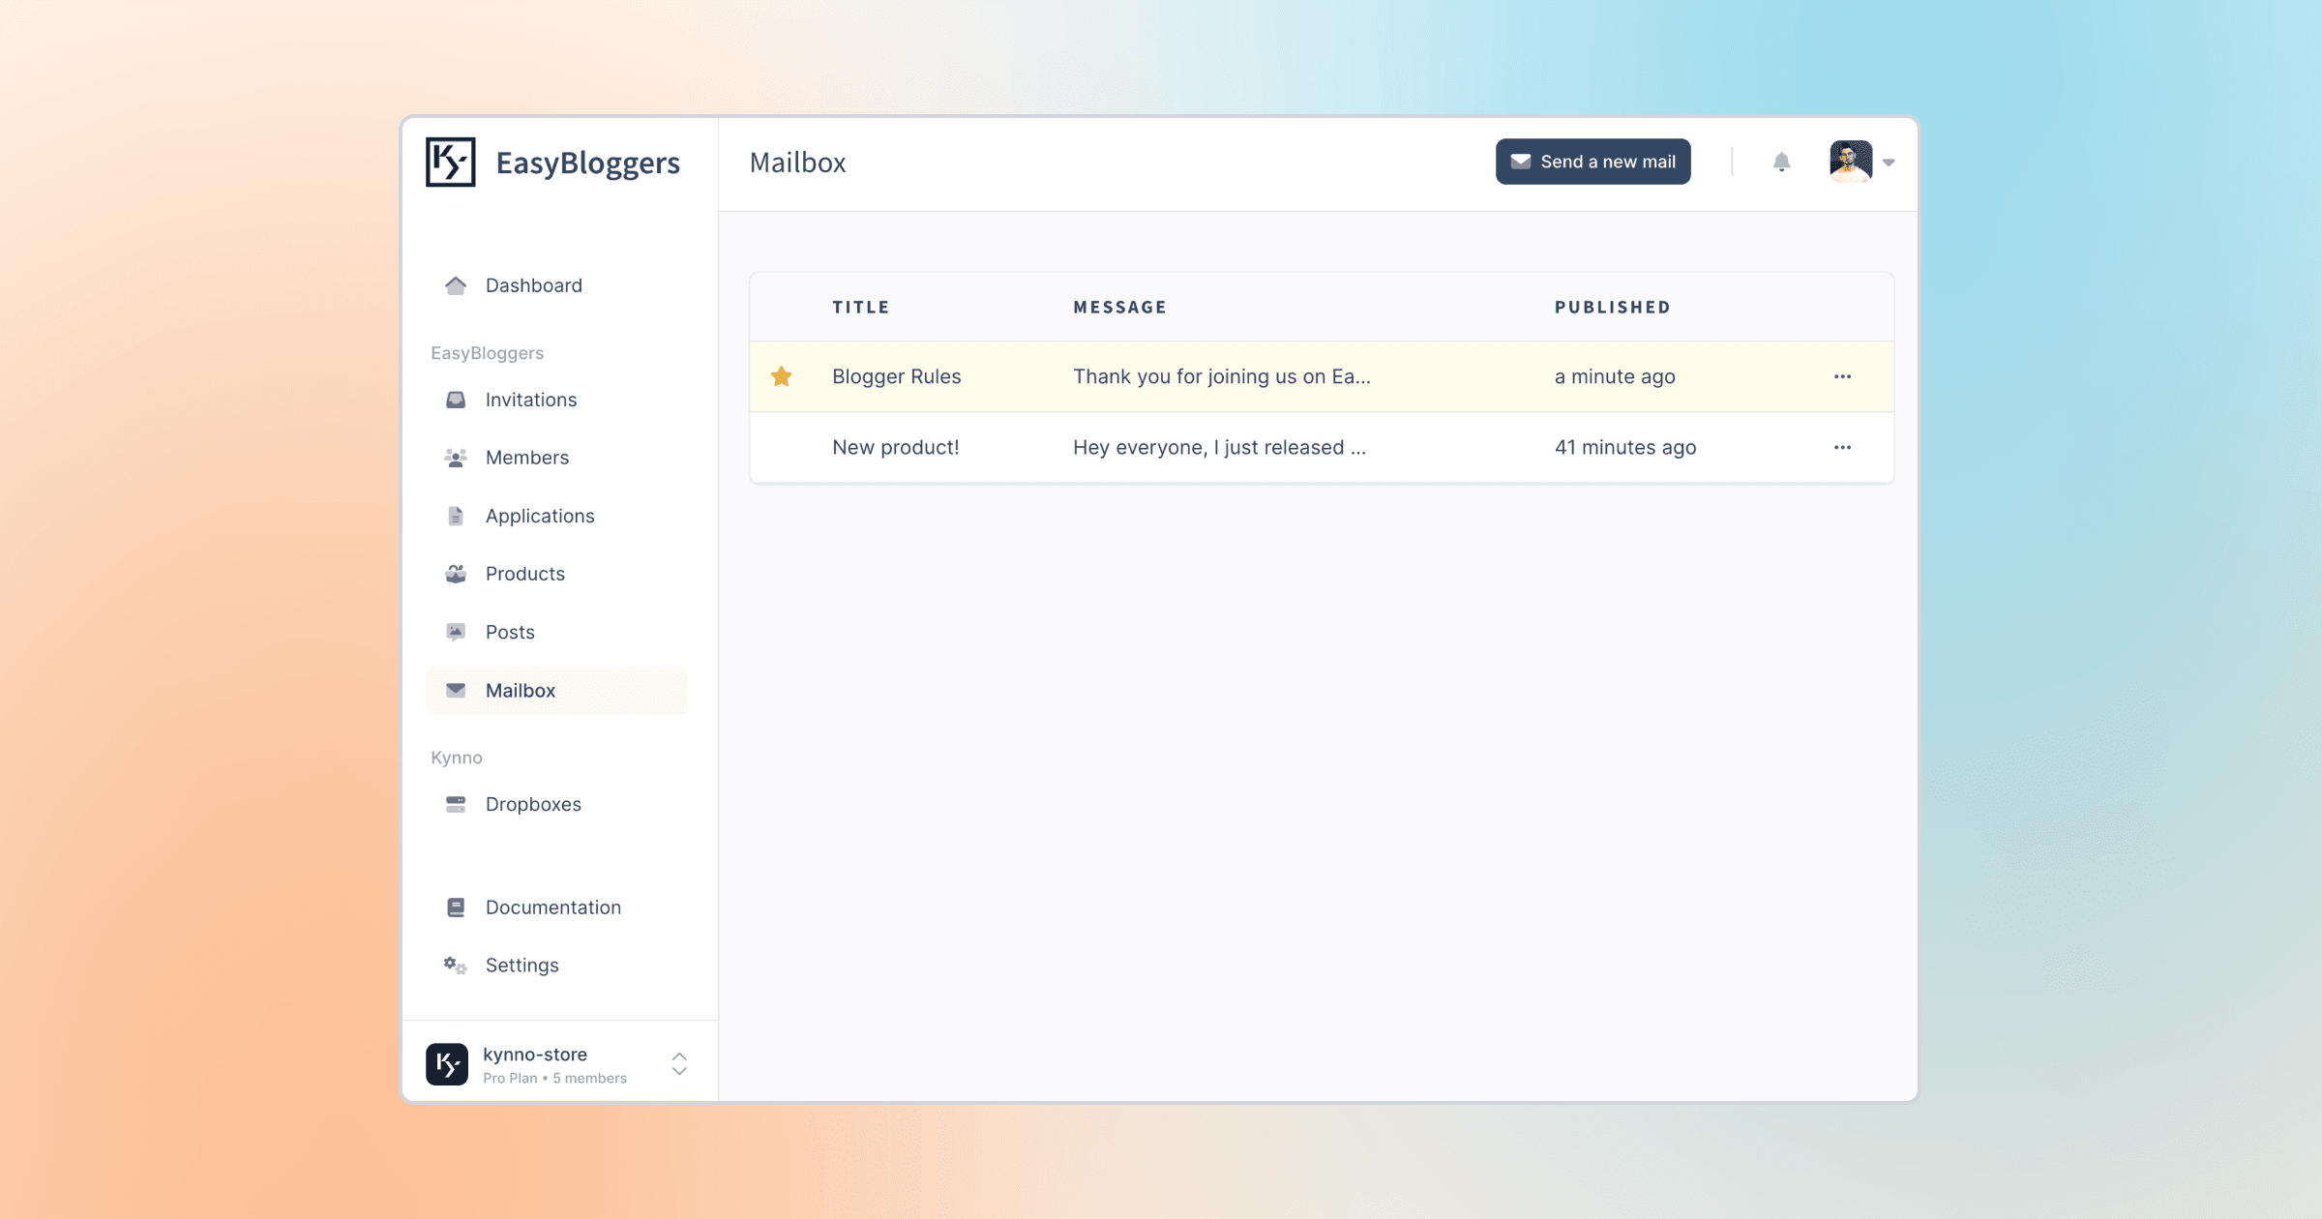Click the EasyBloggers logo icon
2322x1219 pixels.
[x=451, y=162]
